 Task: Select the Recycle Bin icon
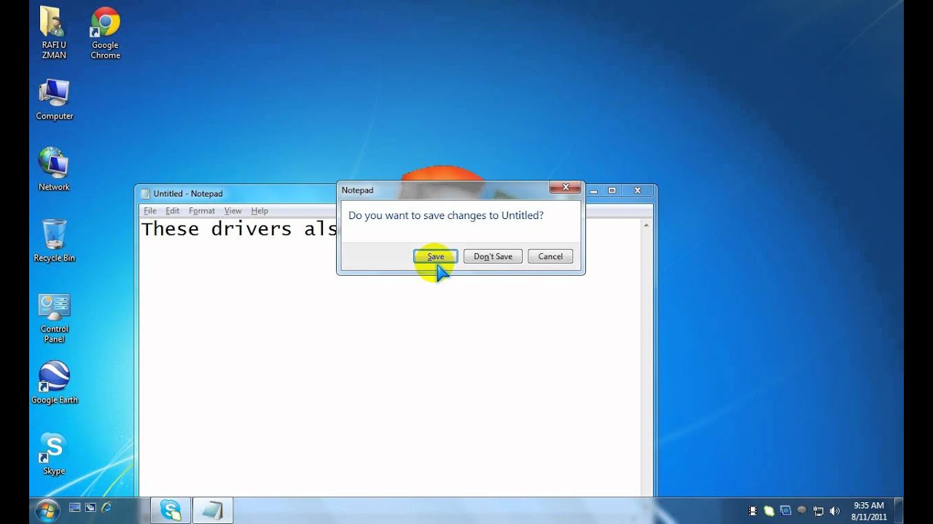pos(54,241)
